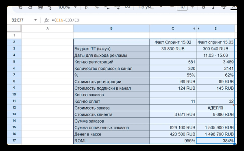Screen dimensions: 244x151
Task: Decrease decimal places
Action: pos(107,7)
